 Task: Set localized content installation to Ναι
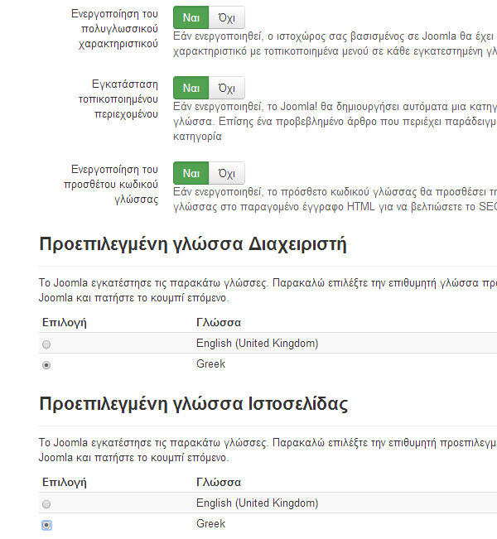(191, 88)
